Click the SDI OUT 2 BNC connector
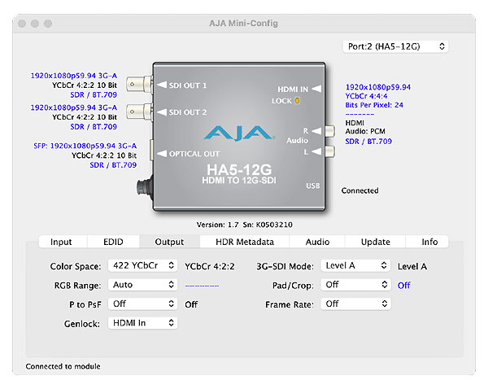This screenshot has width=488, height=389. [x=139, y=111]
